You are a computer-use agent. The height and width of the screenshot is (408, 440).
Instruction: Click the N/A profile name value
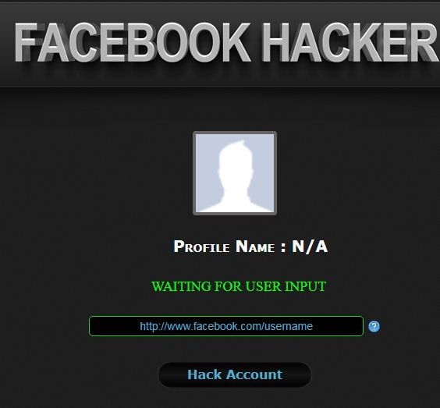[x=310, y=247]
